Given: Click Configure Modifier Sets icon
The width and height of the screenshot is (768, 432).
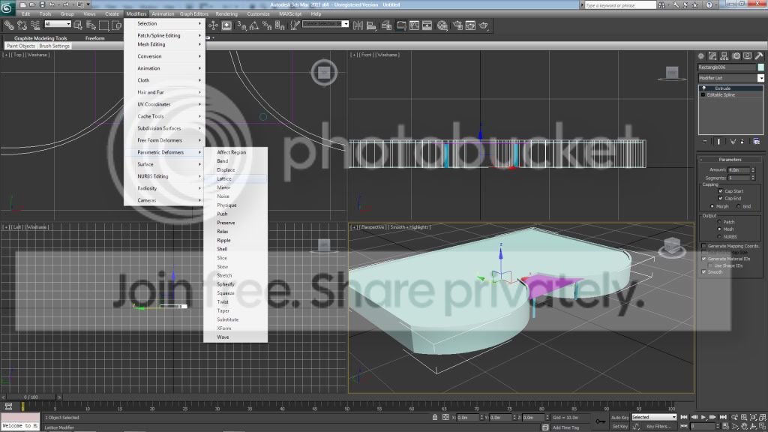Looking at the screenshot, I should tap(757, 142).
